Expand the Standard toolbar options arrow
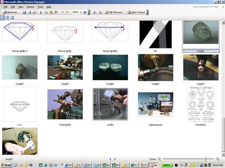 (89, 13)
